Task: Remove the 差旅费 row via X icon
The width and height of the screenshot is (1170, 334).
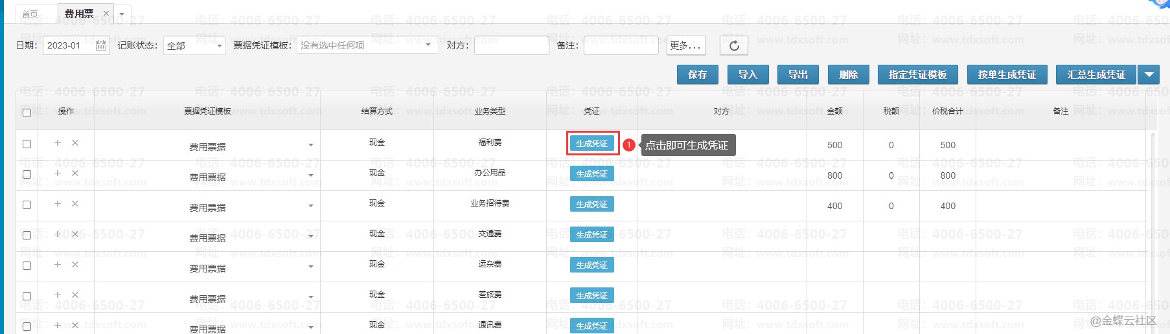Action: [75, 295]
